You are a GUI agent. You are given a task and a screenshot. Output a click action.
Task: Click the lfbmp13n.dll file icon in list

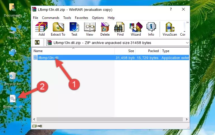coord(35,57)
